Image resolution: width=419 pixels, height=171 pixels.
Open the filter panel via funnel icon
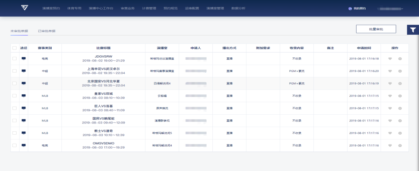413,30
